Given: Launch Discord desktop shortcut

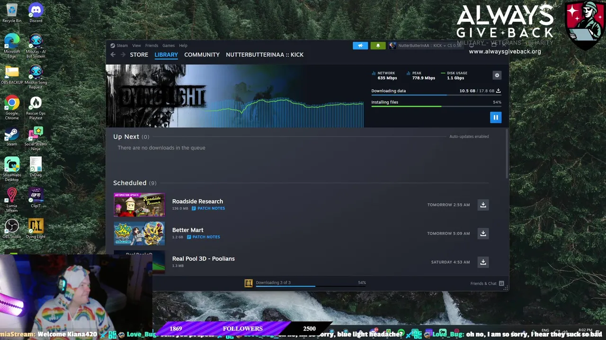Looking at the screenshot, I should coord(36,13).
